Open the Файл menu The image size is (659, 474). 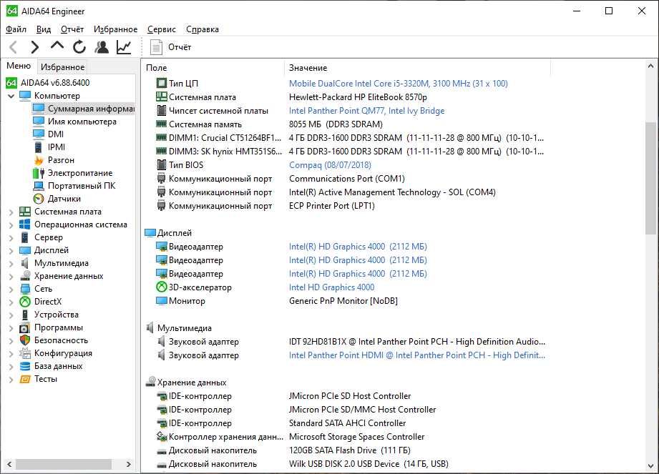click(16, 29)
